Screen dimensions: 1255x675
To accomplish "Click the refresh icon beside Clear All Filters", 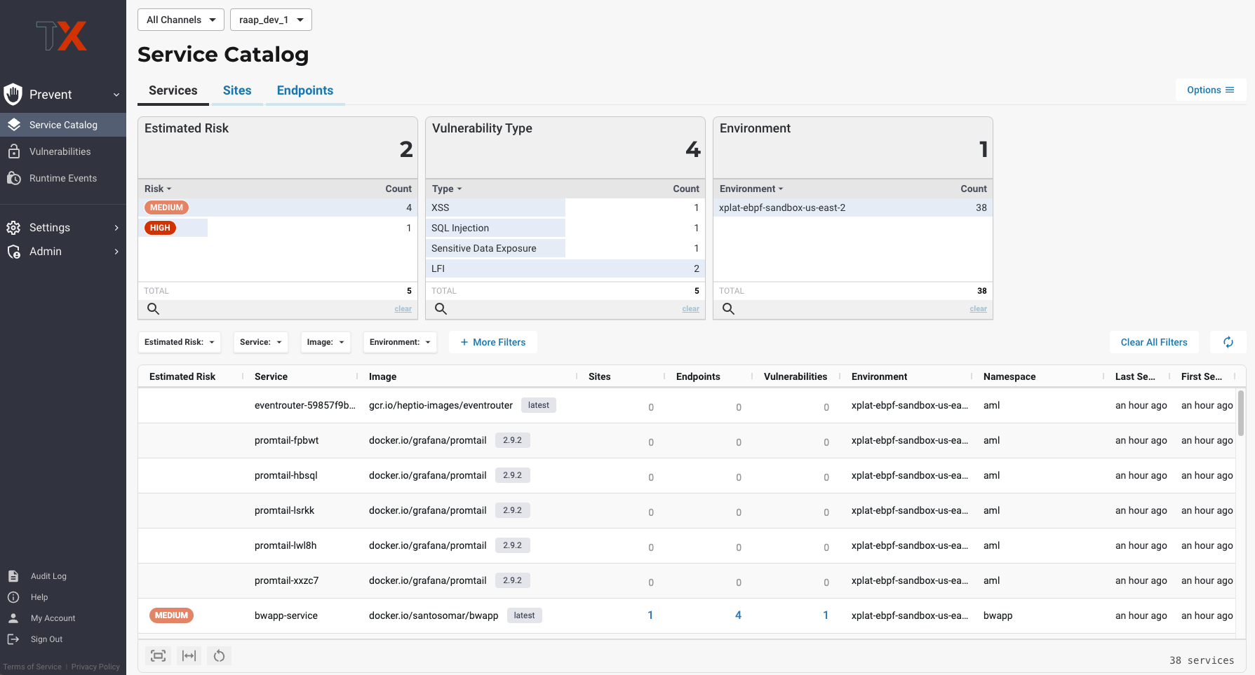I will pyautogui.click(x=1228, y=342).
